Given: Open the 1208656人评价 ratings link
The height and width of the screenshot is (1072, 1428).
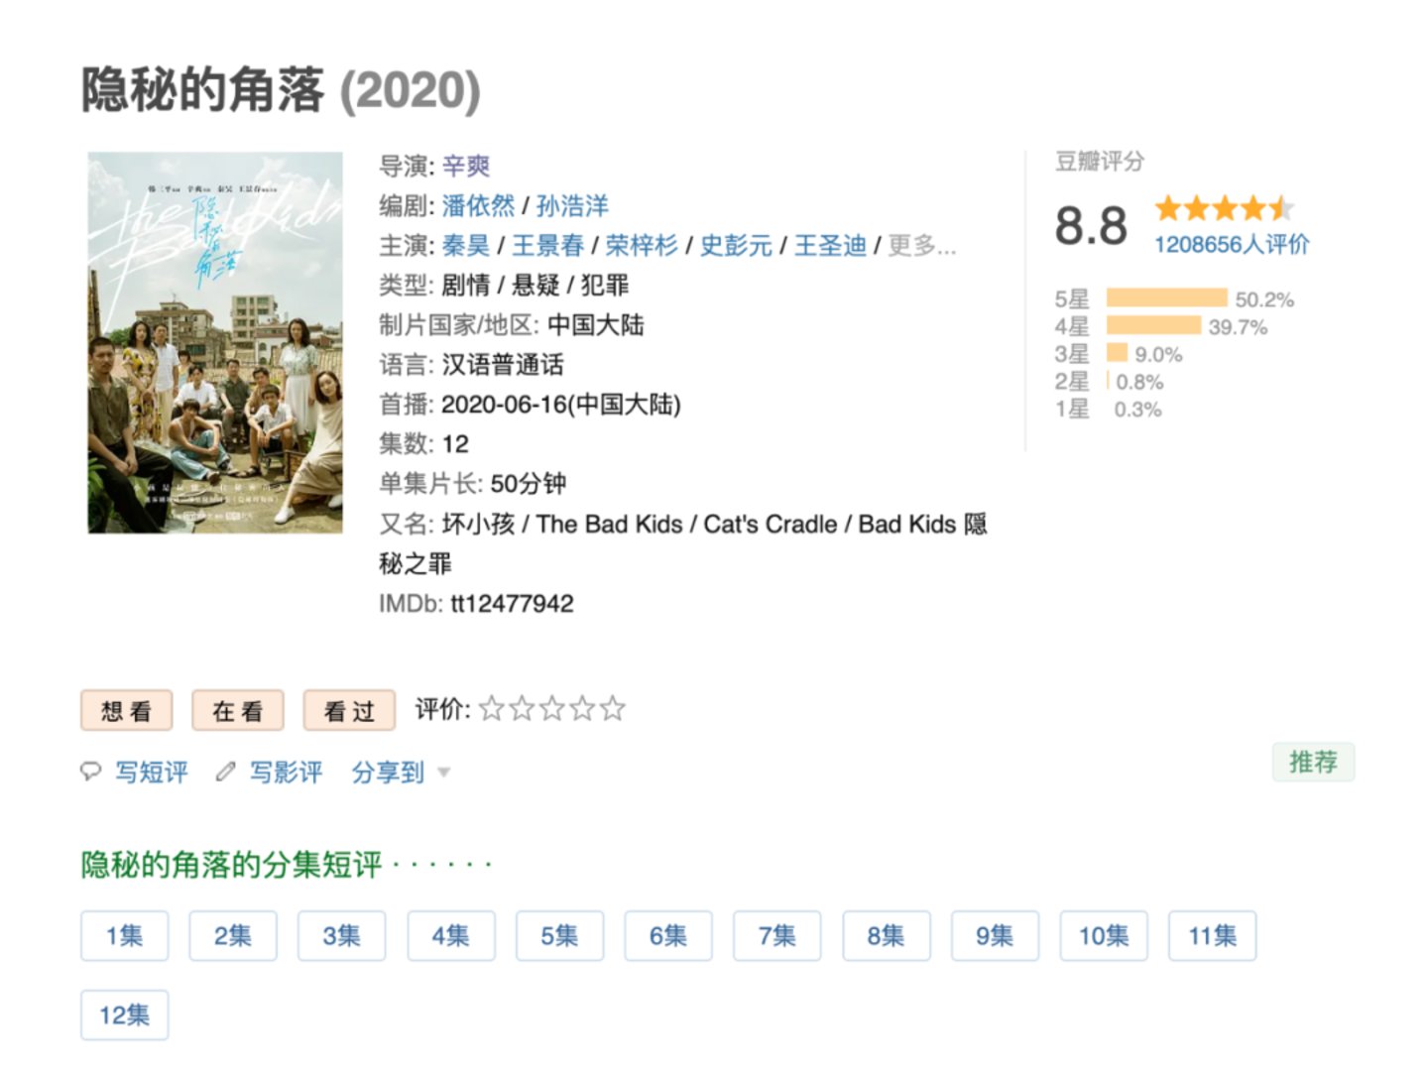Looking at the screenshot, I should coord(1232,244).
